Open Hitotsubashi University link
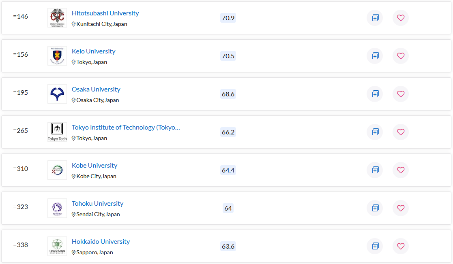The height and width of the screenshot is (264, 453). click(x=105, y=13)
